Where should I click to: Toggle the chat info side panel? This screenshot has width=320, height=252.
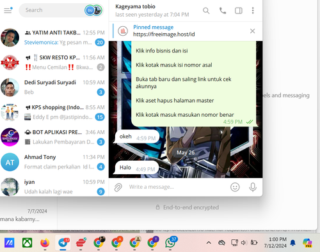(238, 10)
